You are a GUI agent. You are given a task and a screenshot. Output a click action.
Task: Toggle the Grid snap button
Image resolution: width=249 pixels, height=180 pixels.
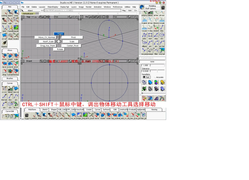point(130,10)
